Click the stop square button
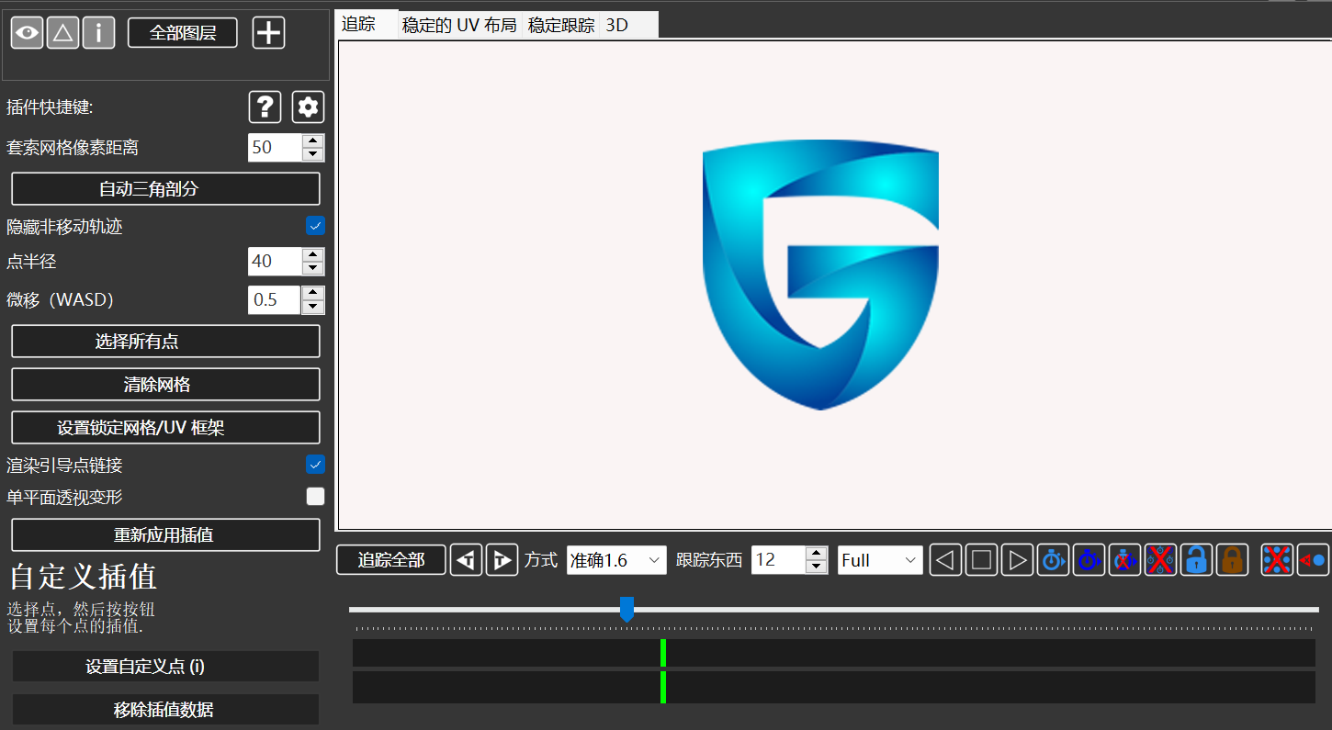Image resolution: width=1332 pixels, height=730 pixels. tap(981, 560)
